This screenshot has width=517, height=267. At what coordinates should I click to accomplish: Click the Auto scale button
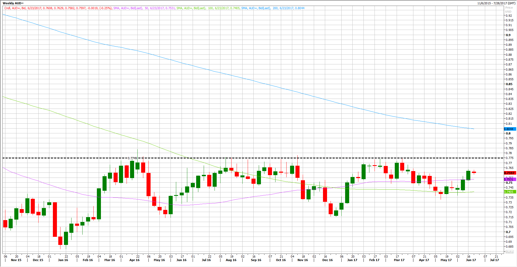[509, 252]
